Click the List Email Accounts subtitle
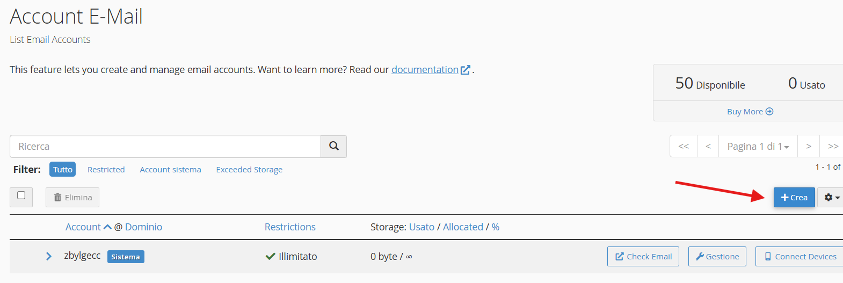Screen dimensions: 843x283 click(50, 40)
